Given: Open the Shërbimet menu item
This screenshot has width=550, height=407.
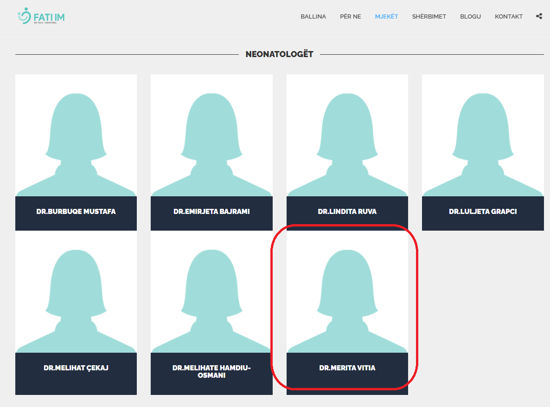Looking at the screenshot, I should 429,17.
